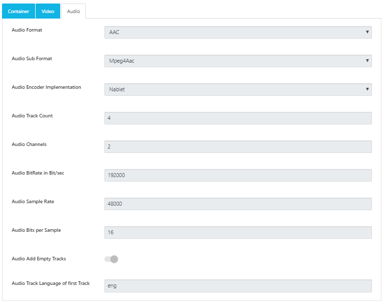Click the 'Audio Track Language of first Track' label
The image size is (385, 306).
(51, 283)
